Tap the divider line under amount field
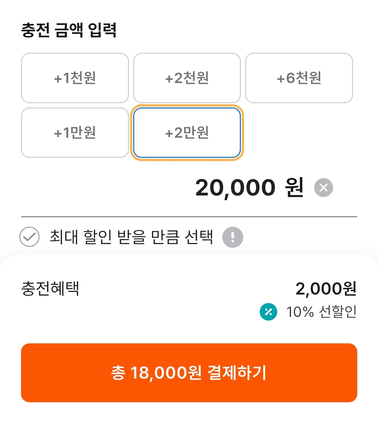378x423 pixels. click(x=189, y=217)
